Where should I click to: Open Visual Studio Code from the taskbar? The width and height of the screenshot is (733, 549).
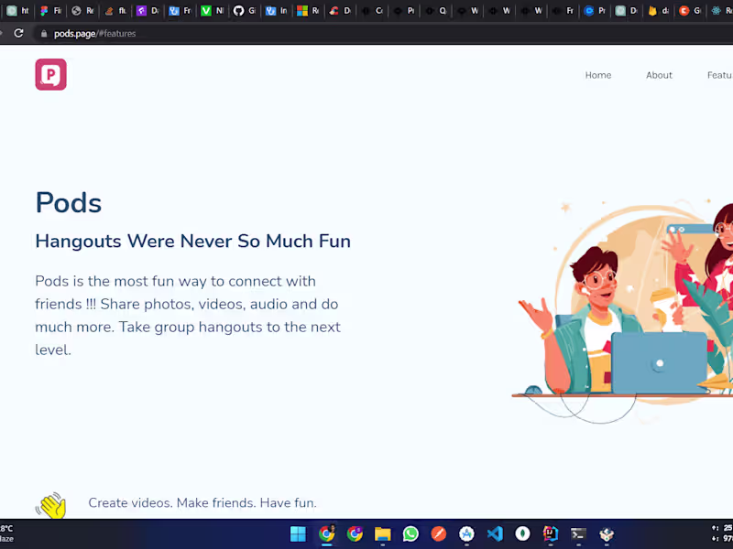(x=495, y=533)
